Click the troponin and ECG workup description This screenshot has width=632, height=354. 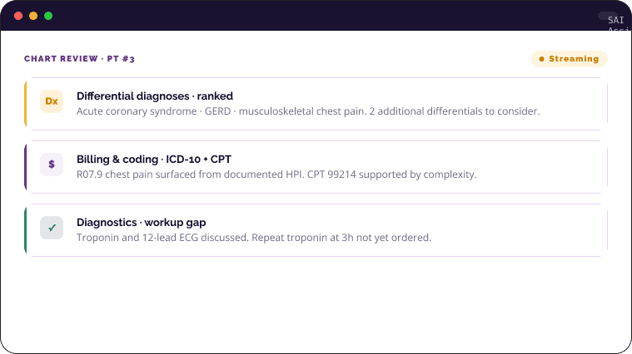pos(254,238)
